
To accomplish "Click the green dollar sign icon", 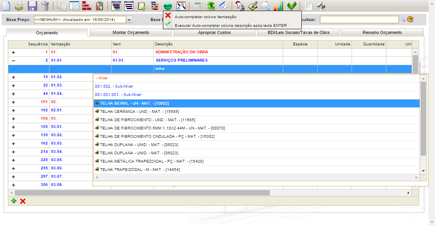I will pyautogui.click(x=211, y=6).
